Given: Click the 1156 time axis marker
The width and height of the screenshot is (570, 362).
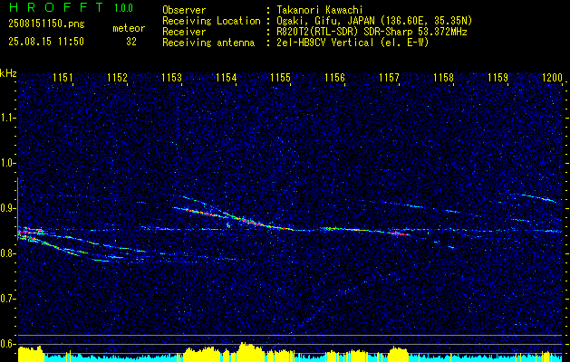Looking at the screenshot, I should point(334,78).
